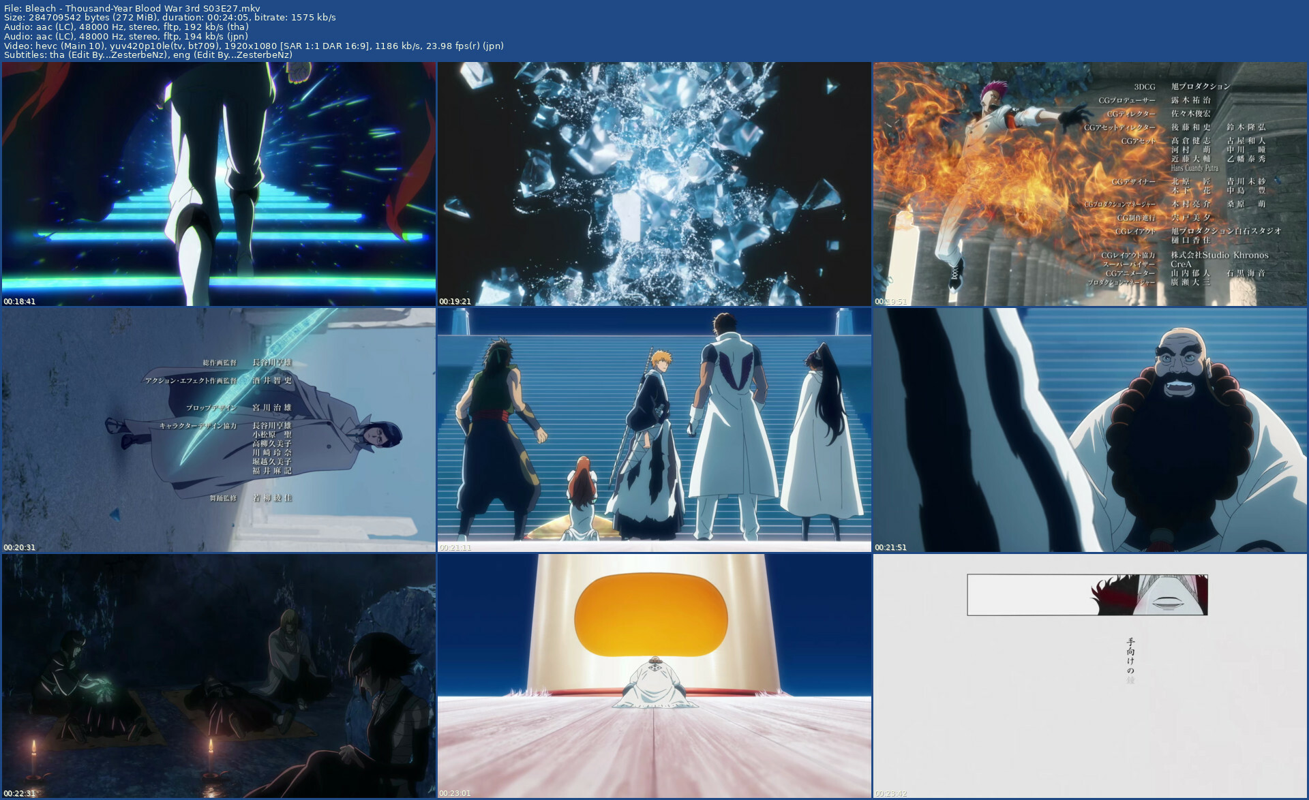Select the bearded monk thumbnail at 00:21:51
The height and width of the screenshot is (800, 1309).
tap(1090, 430)
